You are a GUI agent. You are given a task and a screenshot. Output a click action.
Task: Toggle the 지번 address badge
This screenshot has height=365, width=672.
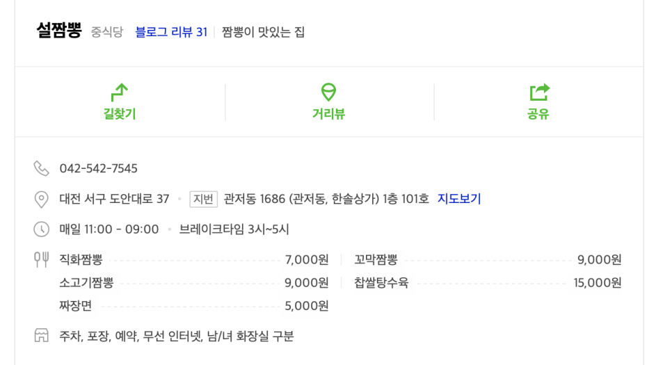pyautogui.click(x=204, y=199)
